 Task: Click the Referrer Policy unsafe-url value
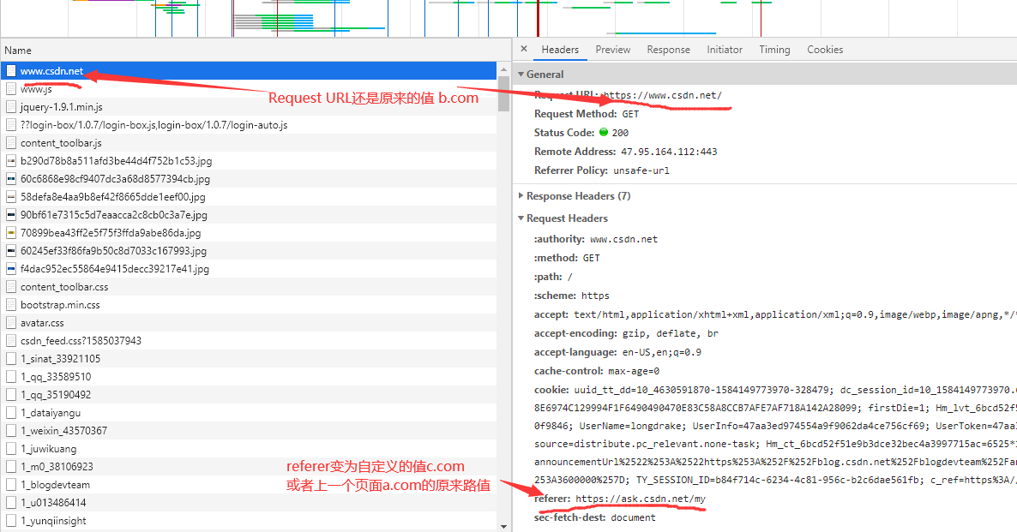click(x=641, y=170)
